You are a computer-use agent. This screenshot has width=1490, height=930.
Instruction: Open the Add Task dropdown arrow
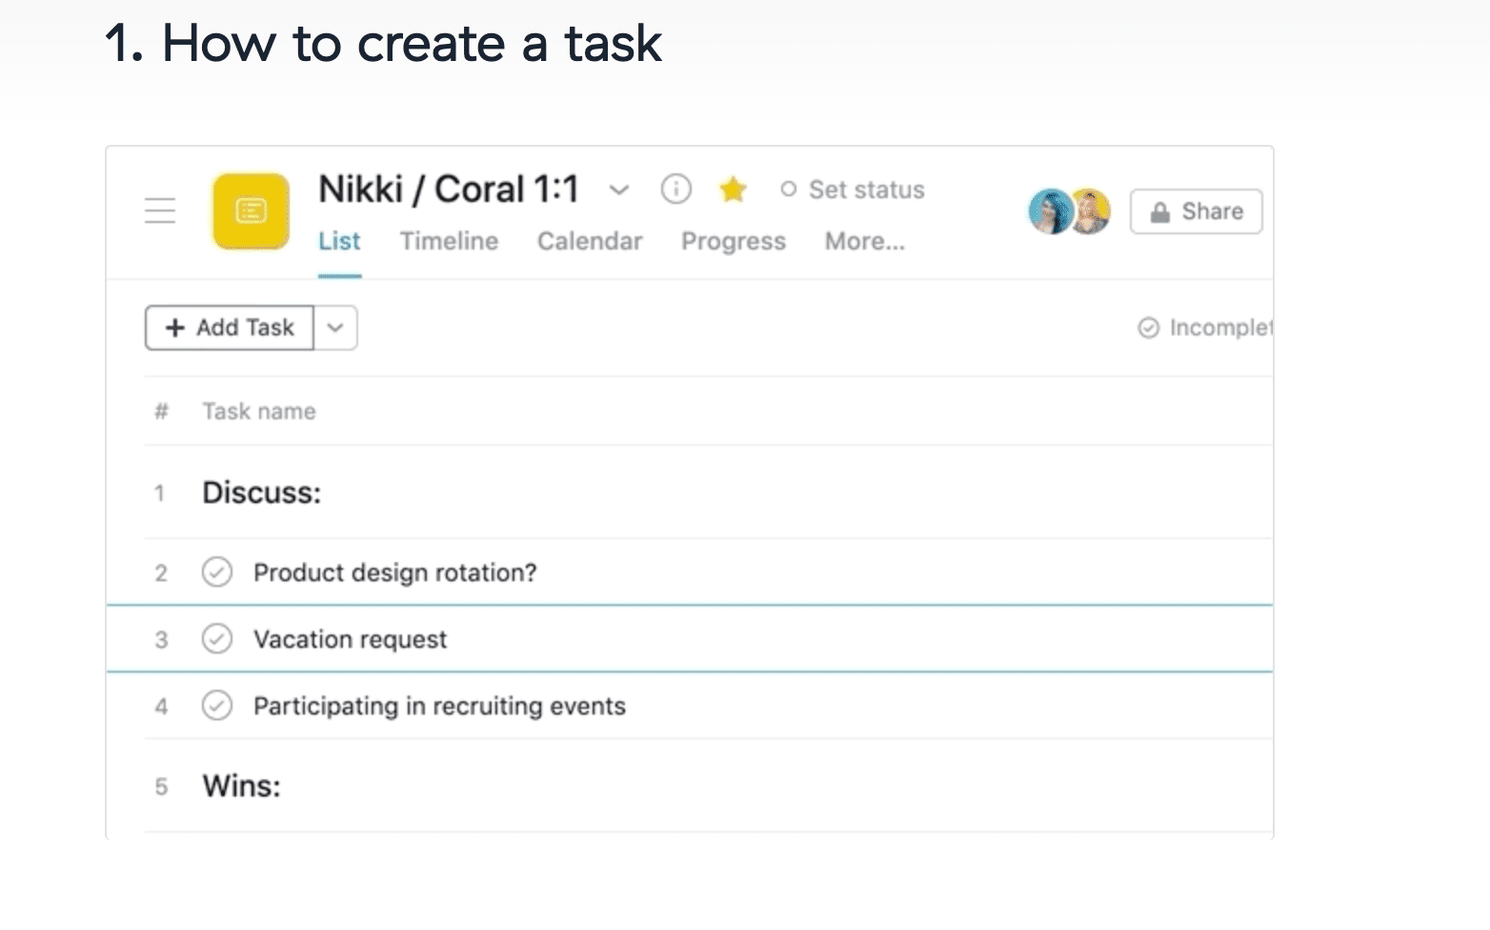coord(335,328)
